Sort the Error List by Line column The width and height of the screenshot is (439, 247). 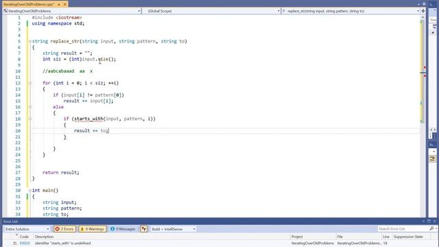tap(386, 237)
